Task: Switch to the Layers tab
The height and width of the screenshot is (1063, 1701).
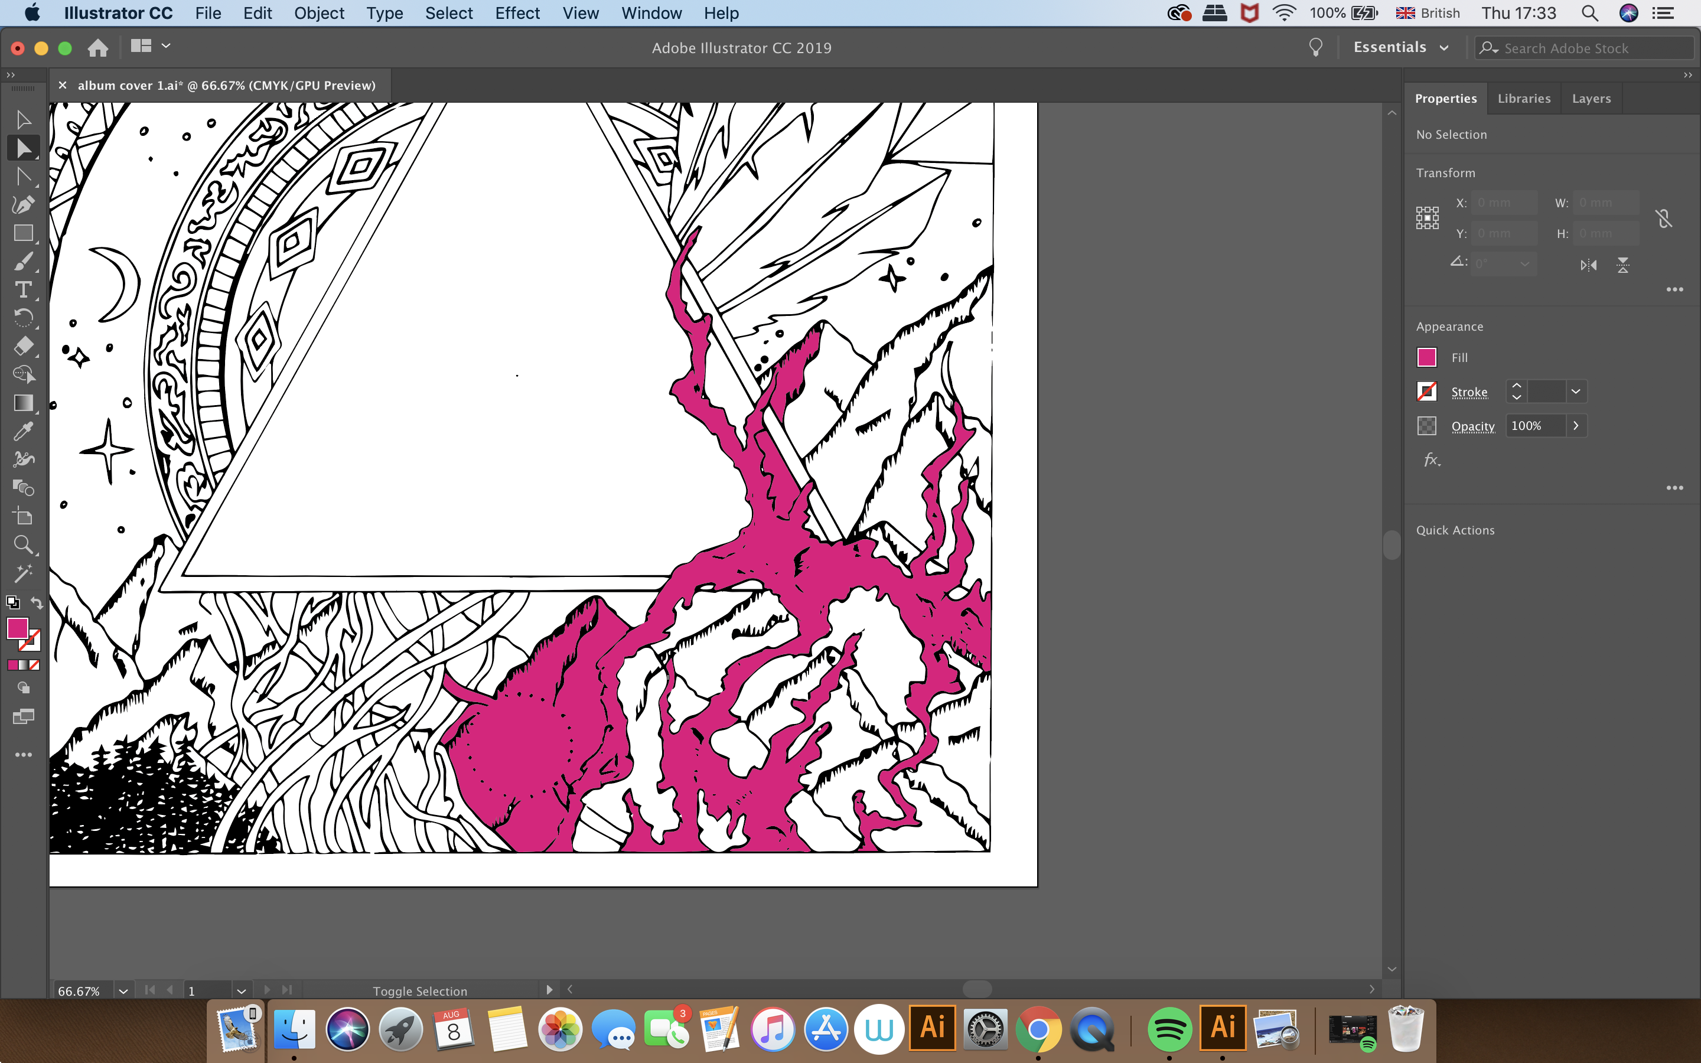Action: tap(1591, 99)
